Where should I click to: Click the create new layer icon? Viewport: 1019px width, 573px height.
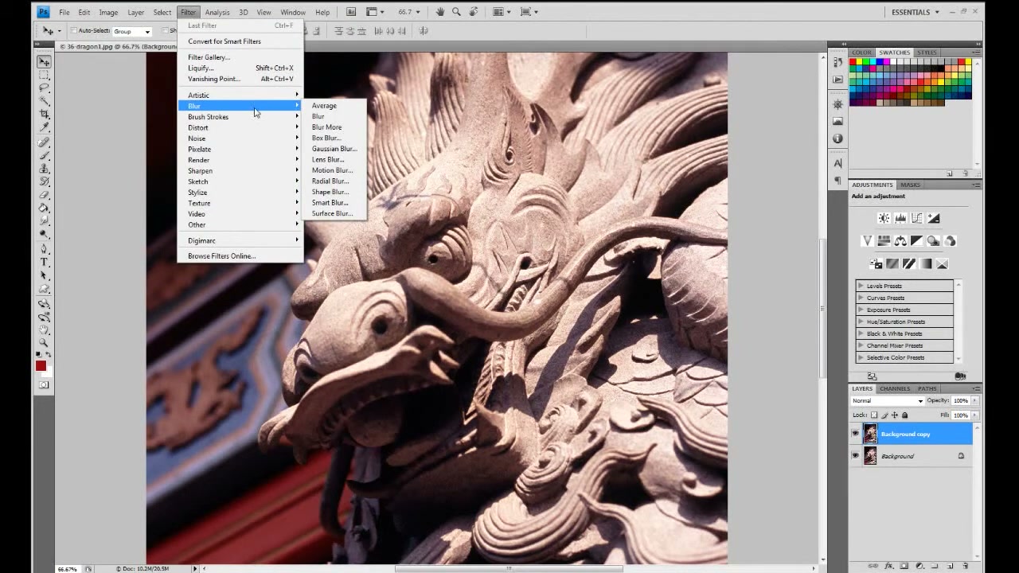coord(951,566)
